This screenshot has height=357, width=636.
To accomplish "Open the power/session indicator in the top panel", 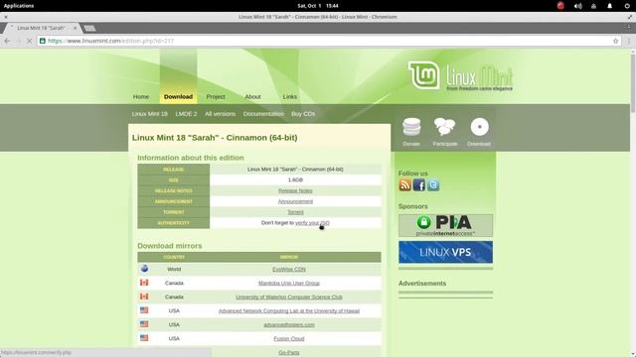I will pyautogui.click(x=627, y=6).
